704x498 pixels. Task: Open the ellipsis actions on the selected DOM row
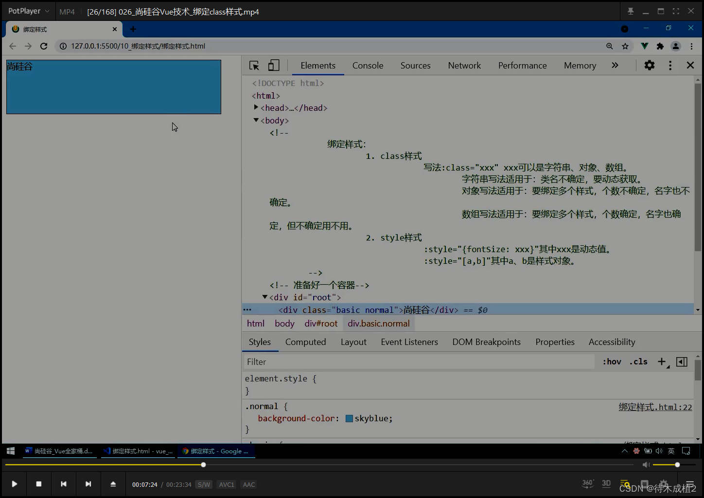pyautogui.click(x=247, y=309)
